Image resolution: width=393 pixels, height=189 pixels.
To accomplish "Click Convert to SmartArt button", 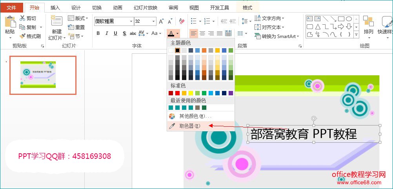I will (277, 36).
